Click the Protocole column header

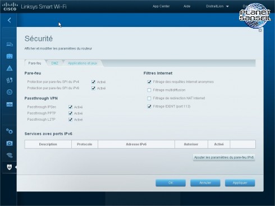coord(85,144)
